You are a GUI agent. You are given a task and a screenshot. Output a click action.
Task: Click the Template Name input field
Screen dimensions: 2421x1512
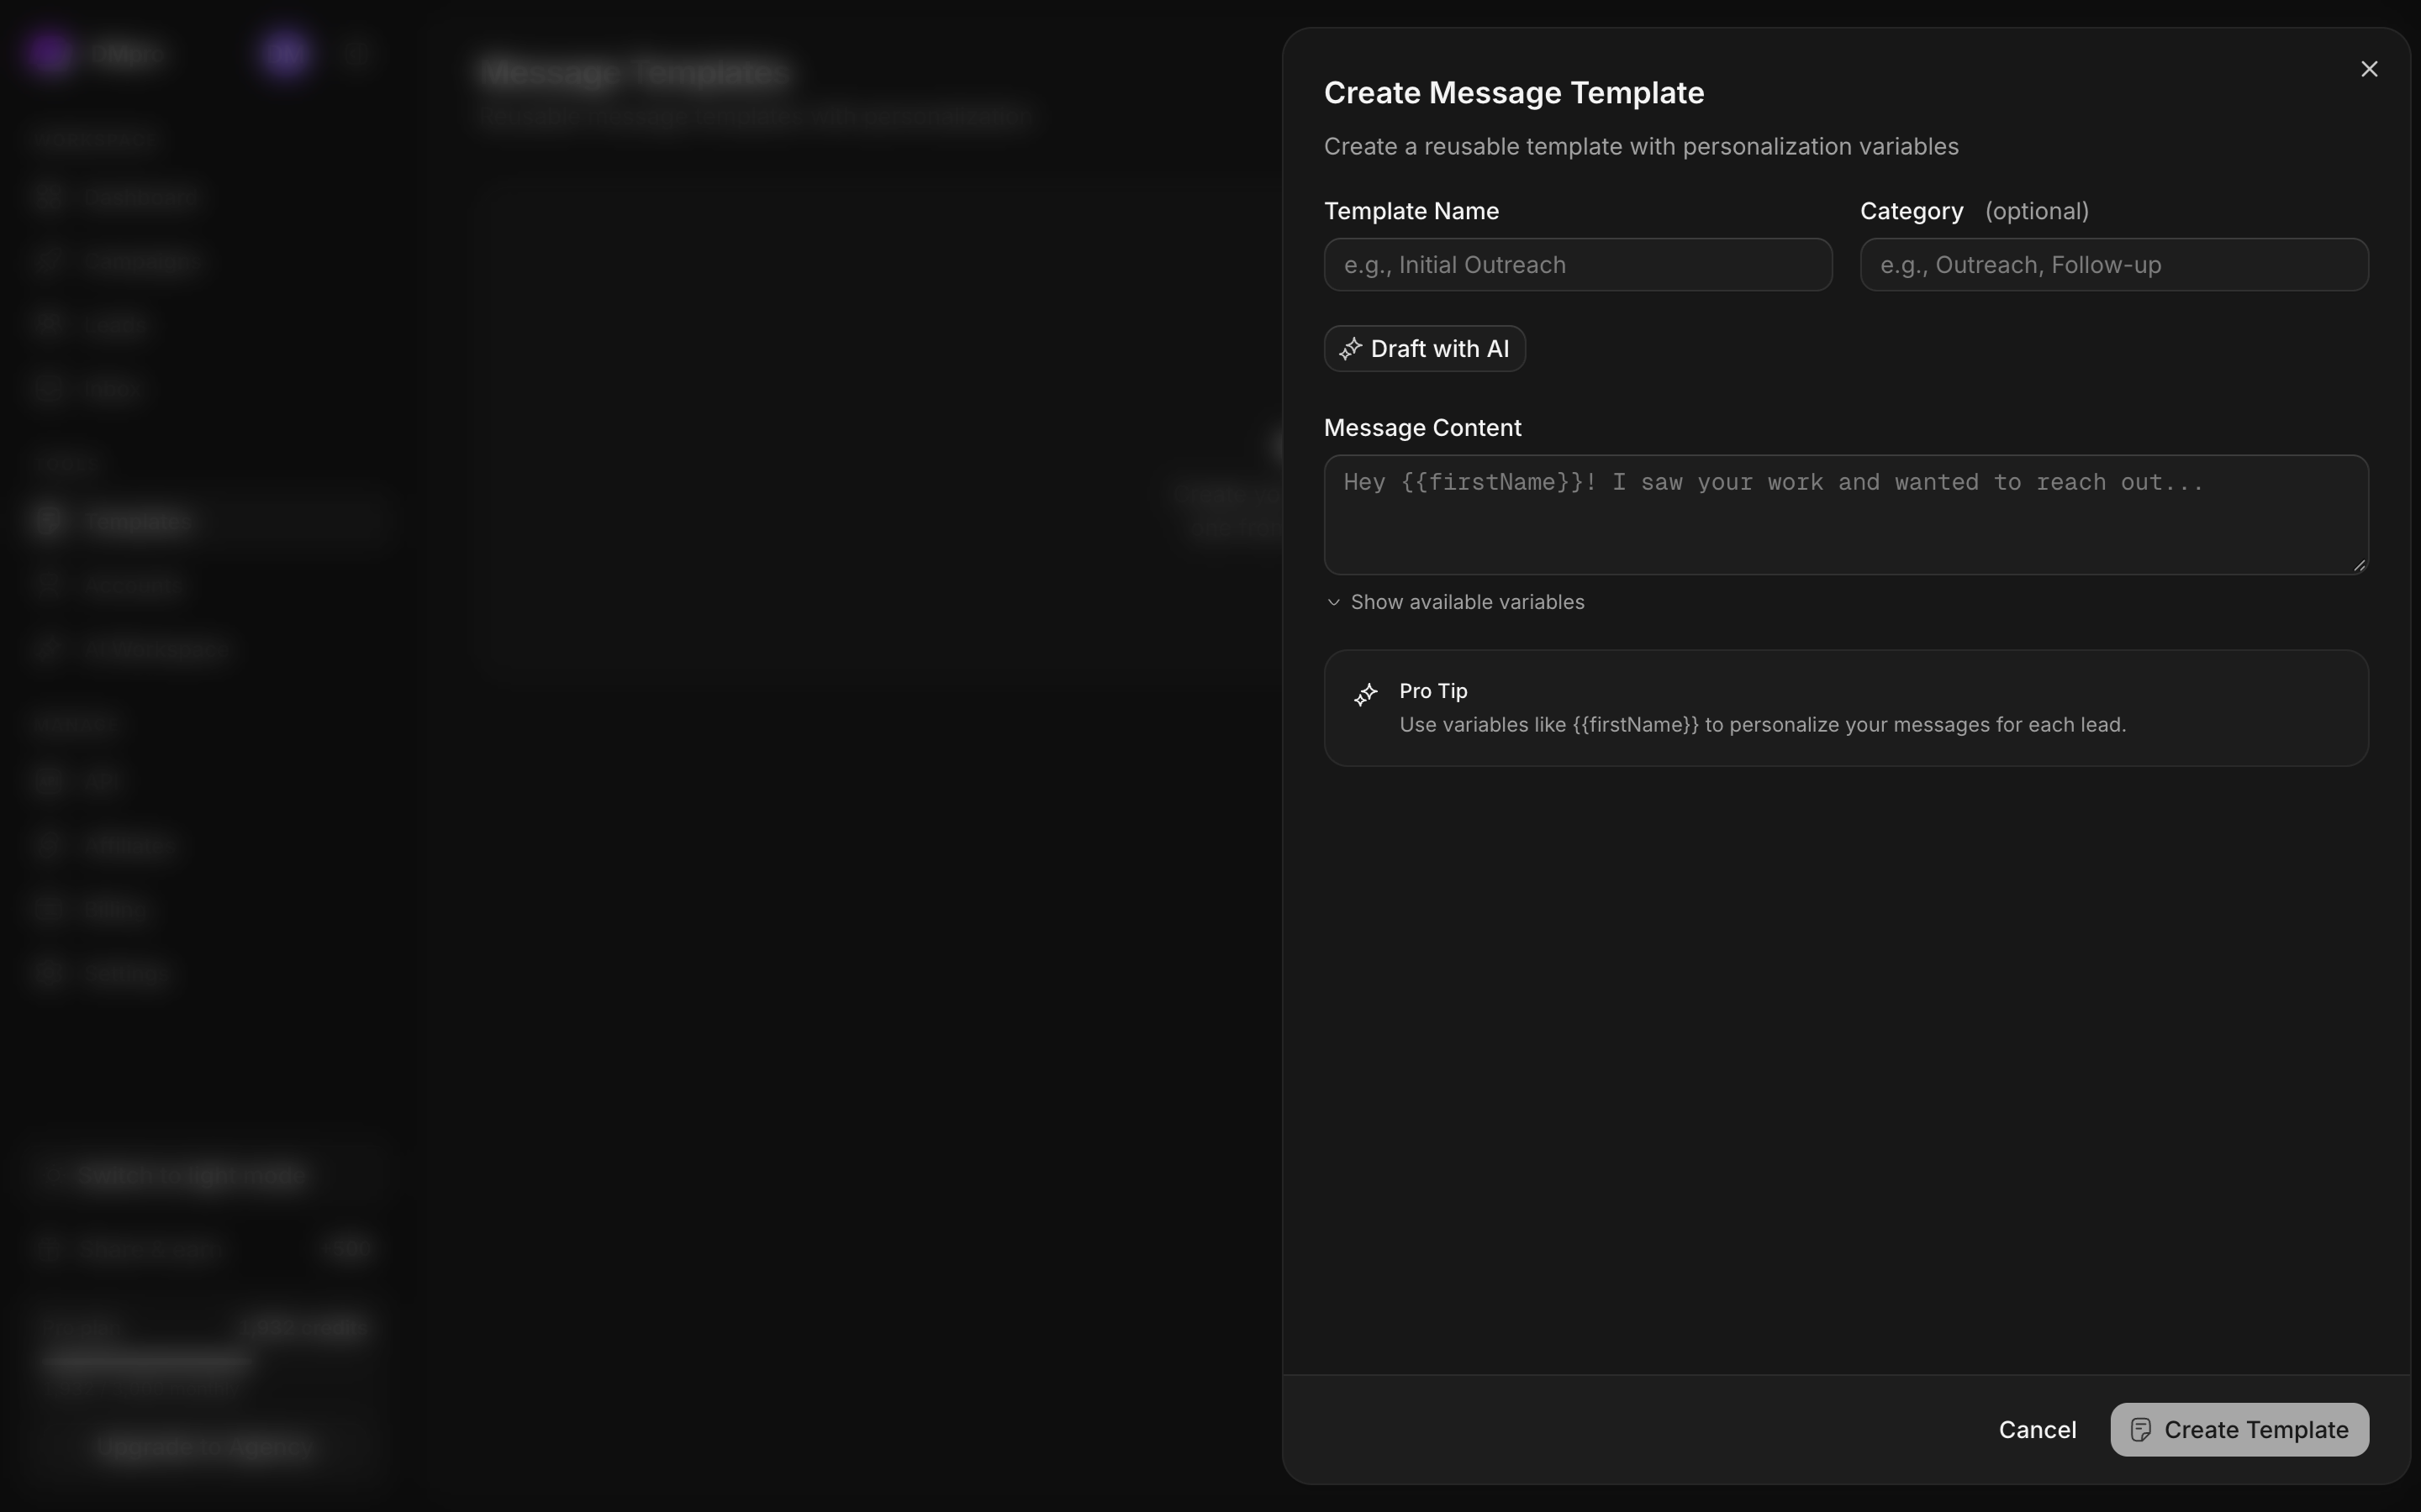(x=1578, y=265)
